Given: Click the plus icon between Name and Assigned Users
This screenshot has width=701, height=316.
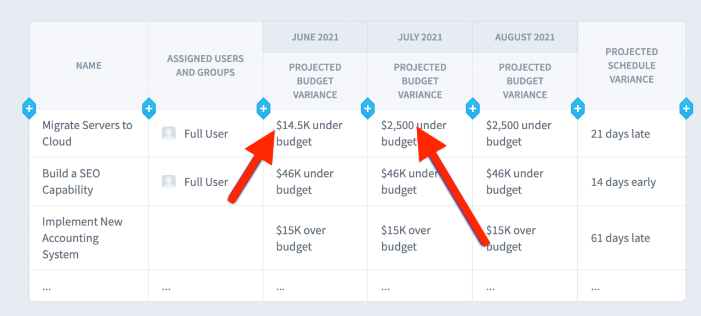Looking at the screenshot, I should click(148, 108).
